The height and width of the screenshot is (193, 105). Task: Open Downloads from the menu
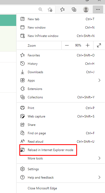click(x=61, y=72)
